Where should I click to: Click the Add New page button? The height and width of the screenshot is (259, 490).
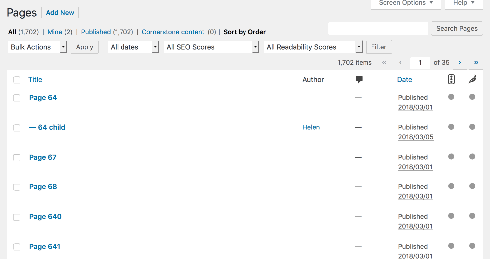point(60,13)
